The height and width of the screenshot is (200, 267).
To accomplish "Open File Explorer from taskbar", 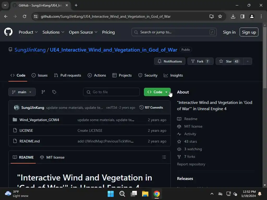I will (x=145, y=194).
